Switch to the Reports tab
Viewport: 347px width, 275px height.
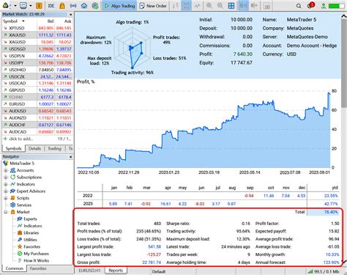(116, 271)
